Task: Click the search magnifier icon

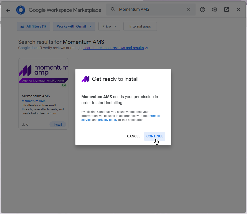Action: [x=113, y=10]
